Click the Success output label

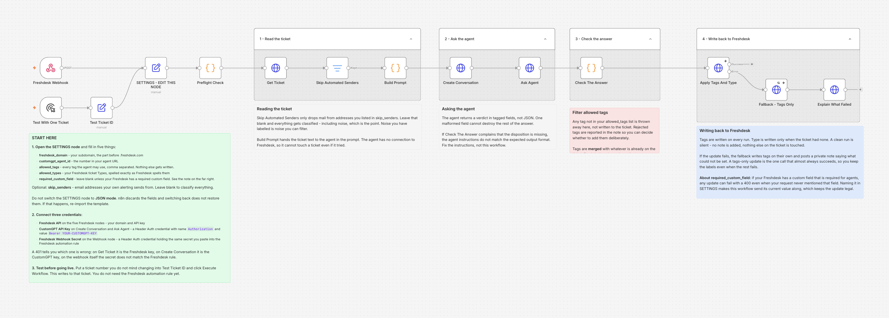(737, 64)
